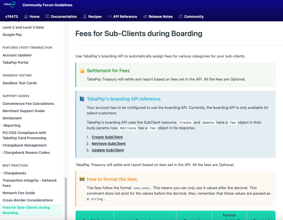Click TabaPay's boarding API reference heading
The height and width of the screenshot is (220, 283).
pos(124,99)
